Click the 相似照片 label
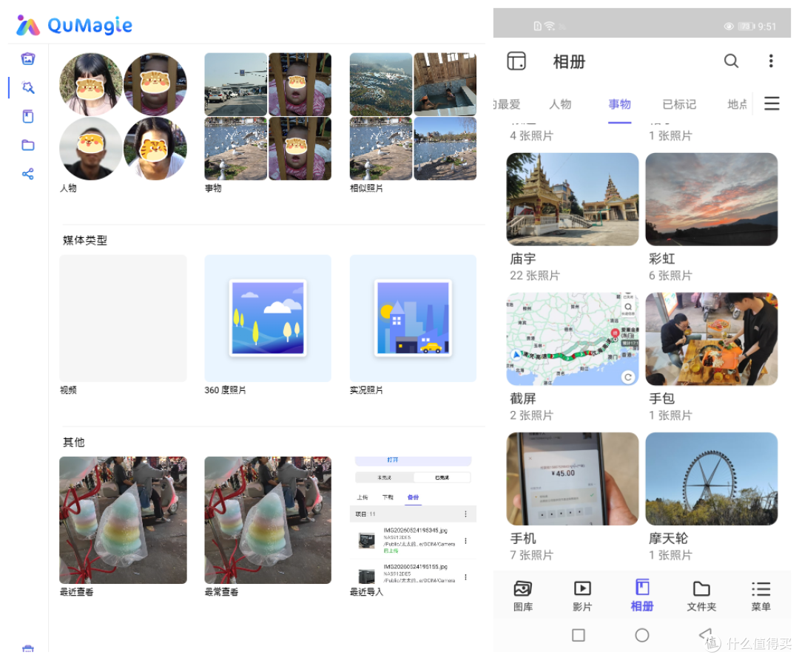The height and width of the screenshot is (660, 799). tap(366, 188)
